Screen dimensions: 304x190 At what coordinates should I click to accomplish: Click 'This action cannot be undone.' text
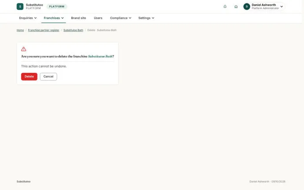pyautogui.click(x=44, y=66)
